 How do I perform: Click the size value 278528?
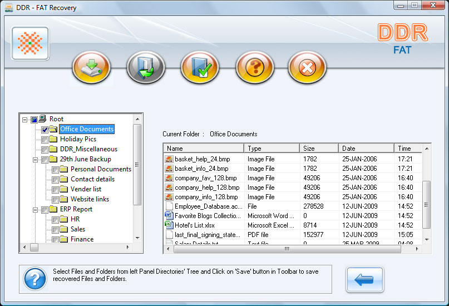pos(313,206)
